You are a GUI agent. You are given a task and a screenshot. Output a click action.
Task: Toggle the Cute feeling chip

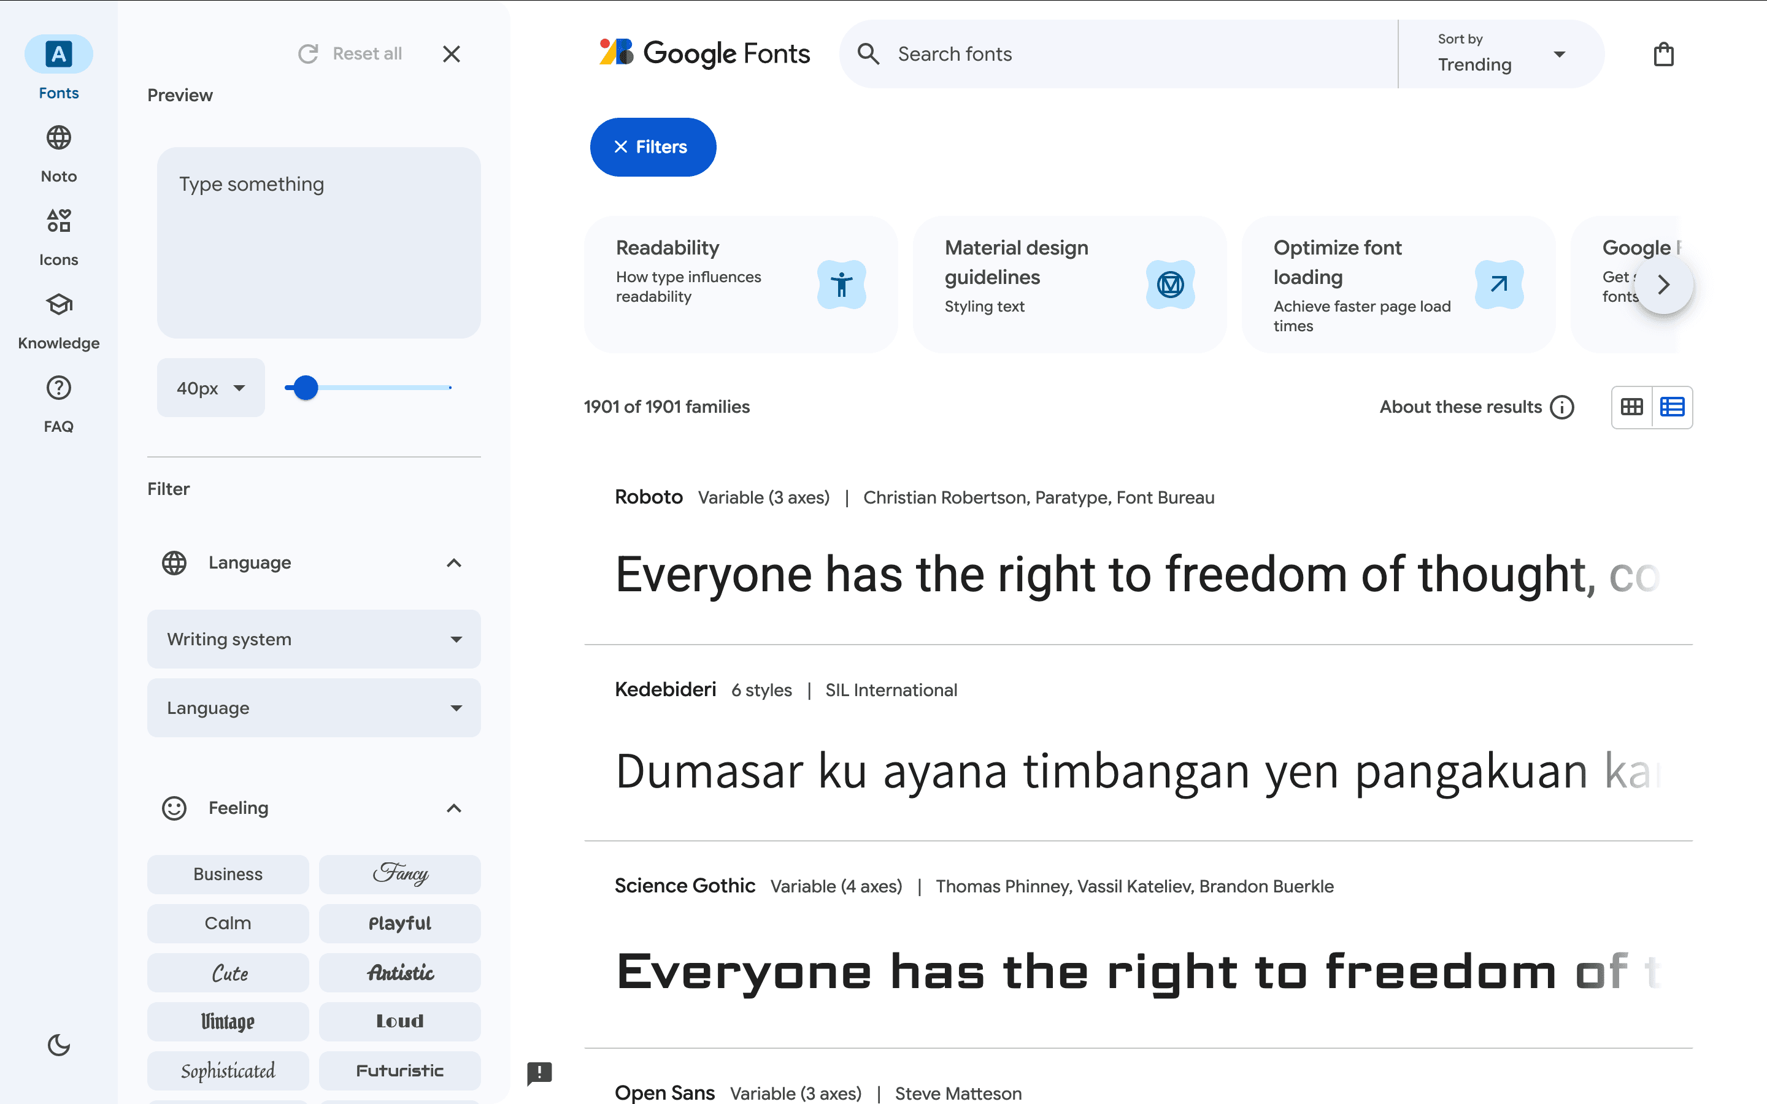point(228,972)
